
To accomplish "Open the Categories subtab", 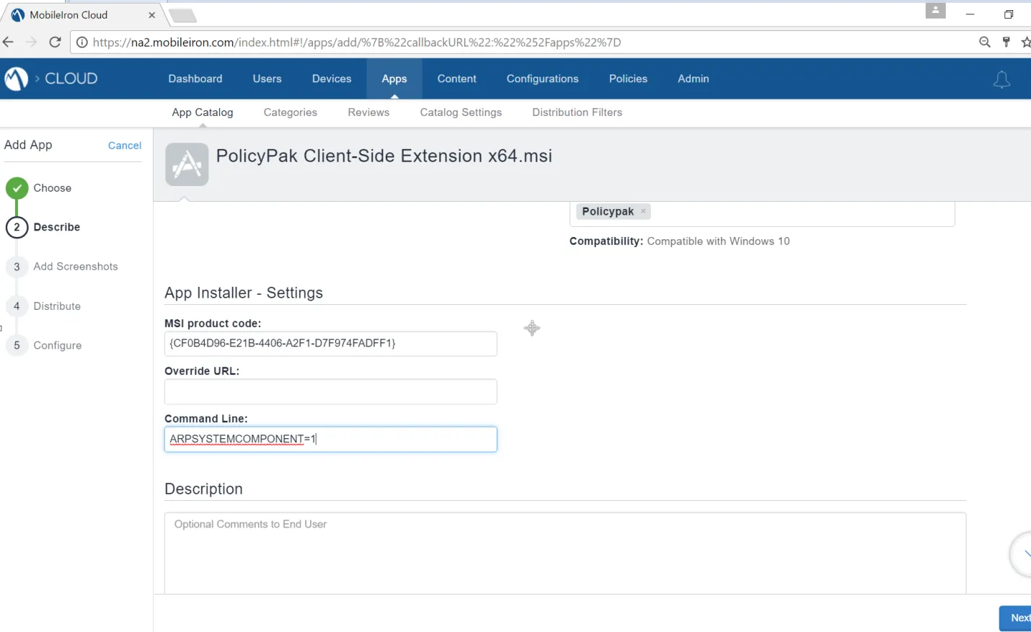I will coord(291,112).
